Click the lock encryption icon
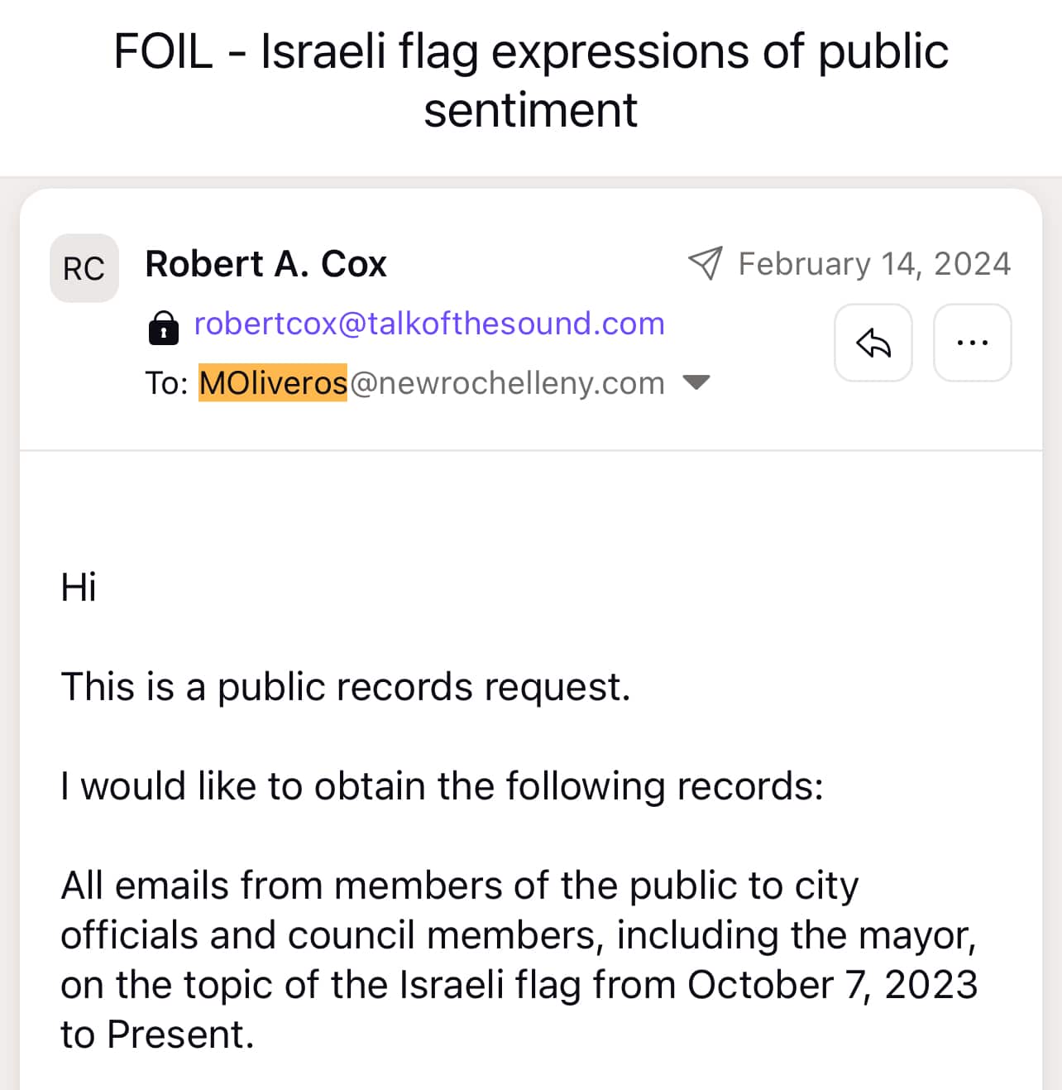Viewport: 1062px width, 1090px height. 164,328
